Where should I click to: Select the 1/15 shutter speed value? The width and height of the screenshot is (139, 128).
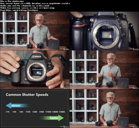point(7,112)
